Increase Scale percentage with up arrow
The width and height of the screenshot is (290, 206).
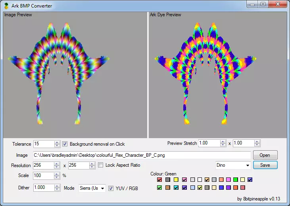coord(57,174)
